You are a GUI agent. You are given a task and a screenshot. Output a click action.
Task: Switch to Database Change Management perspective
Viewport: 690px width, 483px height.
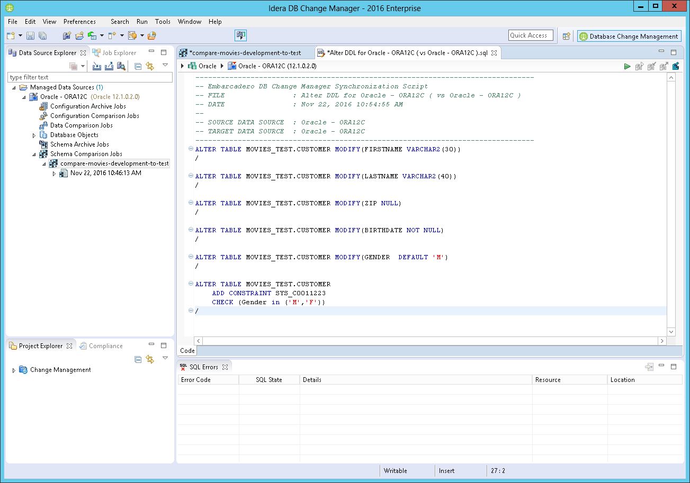coord(629,36)
